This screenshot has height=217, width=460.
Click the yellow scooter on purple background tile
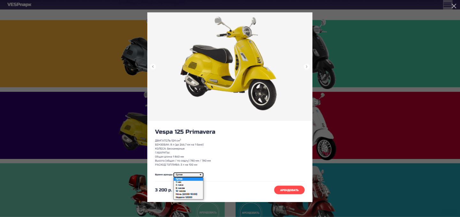click(x=133, y=134)
